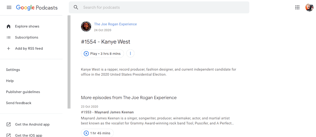This screenshot has width=316, height=137.
Task: Click the Explore shows home icon
Action: pyautogui.click(x=8, y=26)
